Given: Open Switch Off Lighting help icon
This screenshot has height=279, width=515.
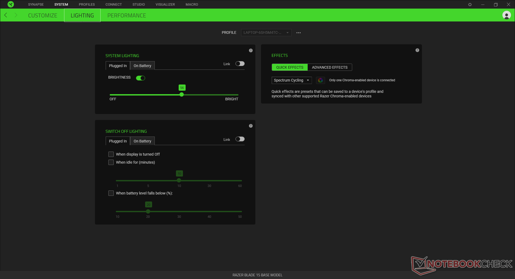Looking at the screenshot, I should (251, 126).
